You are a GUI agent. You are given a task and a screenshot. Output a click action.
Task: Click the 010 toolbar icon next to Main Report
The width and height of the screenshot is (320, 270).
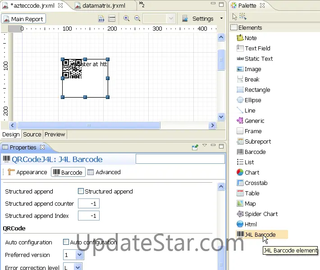[x=101, y=18]
